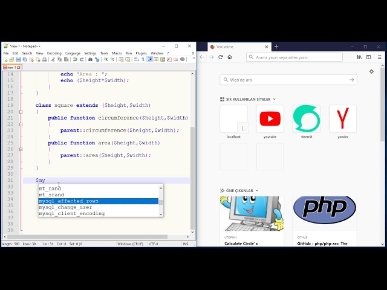Open the Encoding menu
Screen dimensions: 387x290
(x=54, y=53)
